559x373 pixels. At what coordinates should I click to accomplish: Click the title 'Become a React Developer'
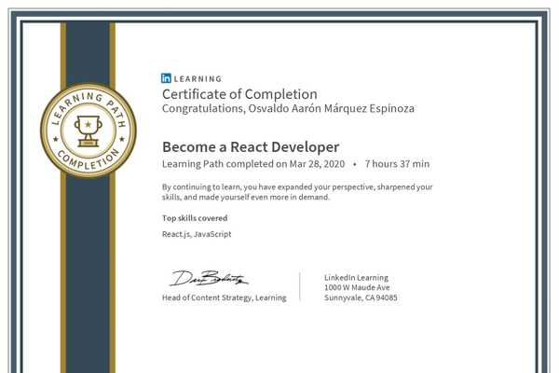251,146
